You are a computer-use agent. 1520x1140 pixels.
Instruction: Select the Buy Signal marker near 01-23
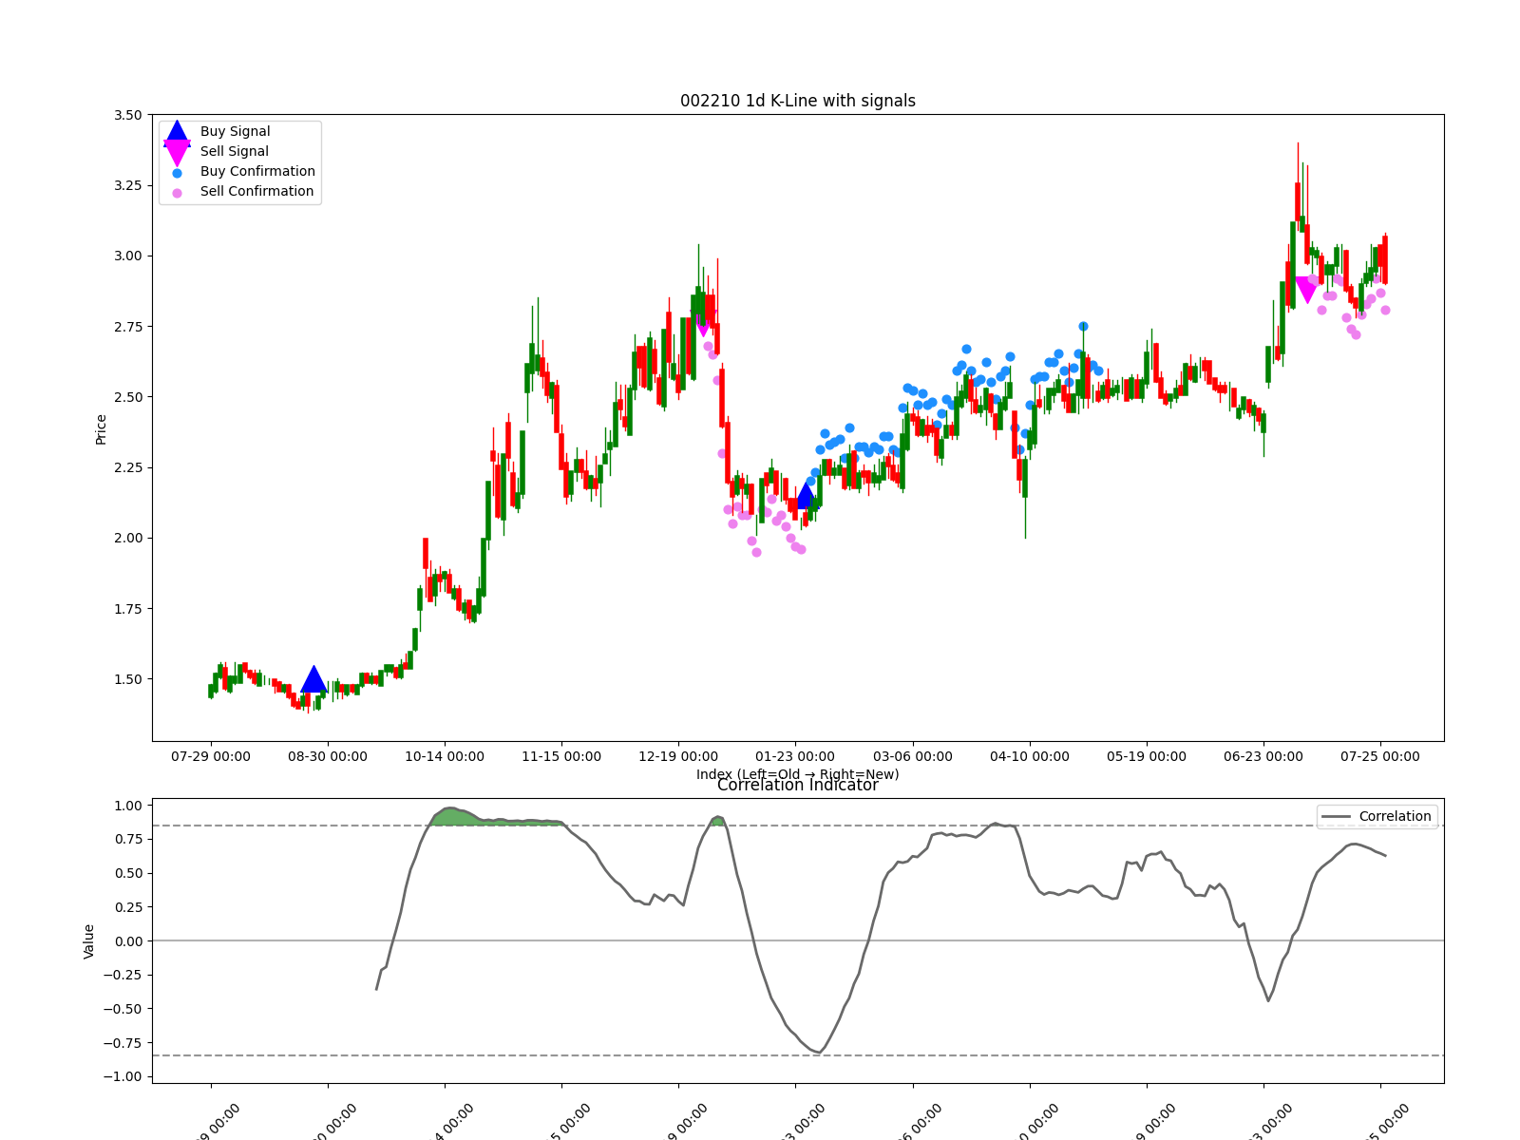[x=806, y=495]
